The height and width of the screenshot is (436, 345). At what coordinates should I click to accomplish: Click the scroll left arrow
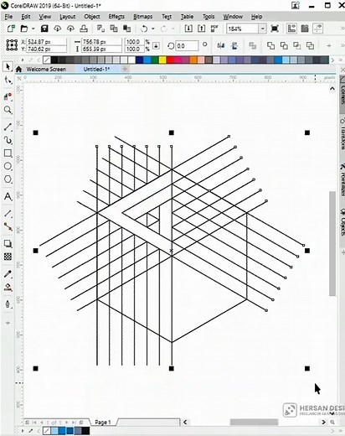(x=185, y=422)
